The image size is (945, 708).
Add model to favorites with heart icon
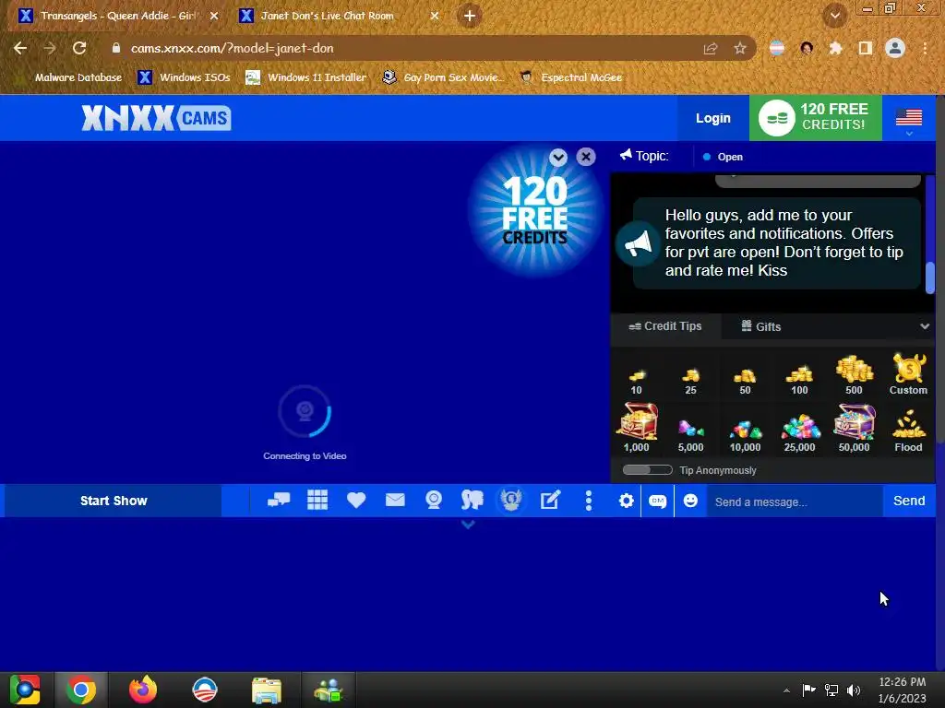[x=356, y=500]
